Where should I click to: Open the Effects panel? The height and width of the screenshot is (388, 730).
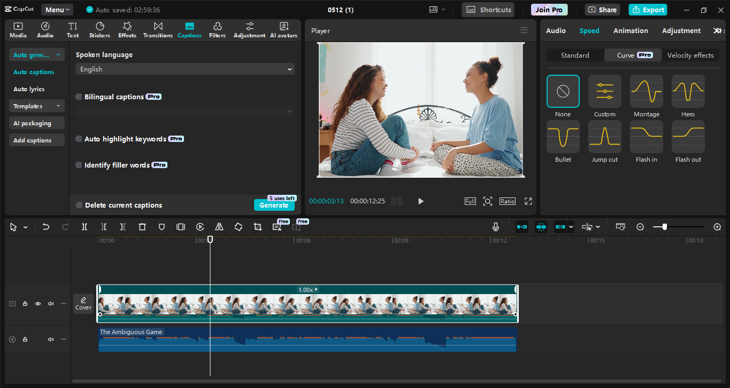point(127,29)
